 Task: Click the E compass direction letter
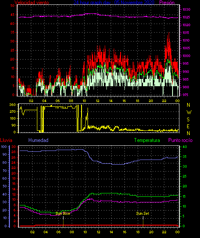(x=188, y=126)
